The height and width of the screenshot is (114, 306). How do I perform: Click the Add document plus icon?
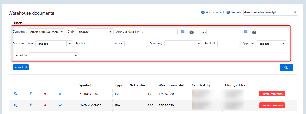click(x=203, y=12)
